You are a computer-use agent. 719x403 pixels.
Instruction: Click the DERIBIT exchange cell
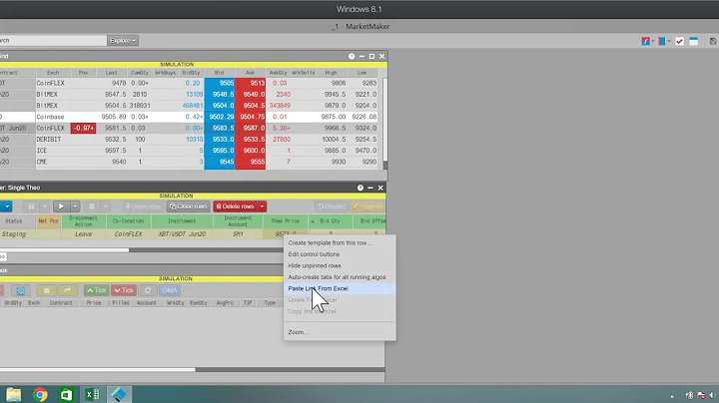[x=52, y=140]
